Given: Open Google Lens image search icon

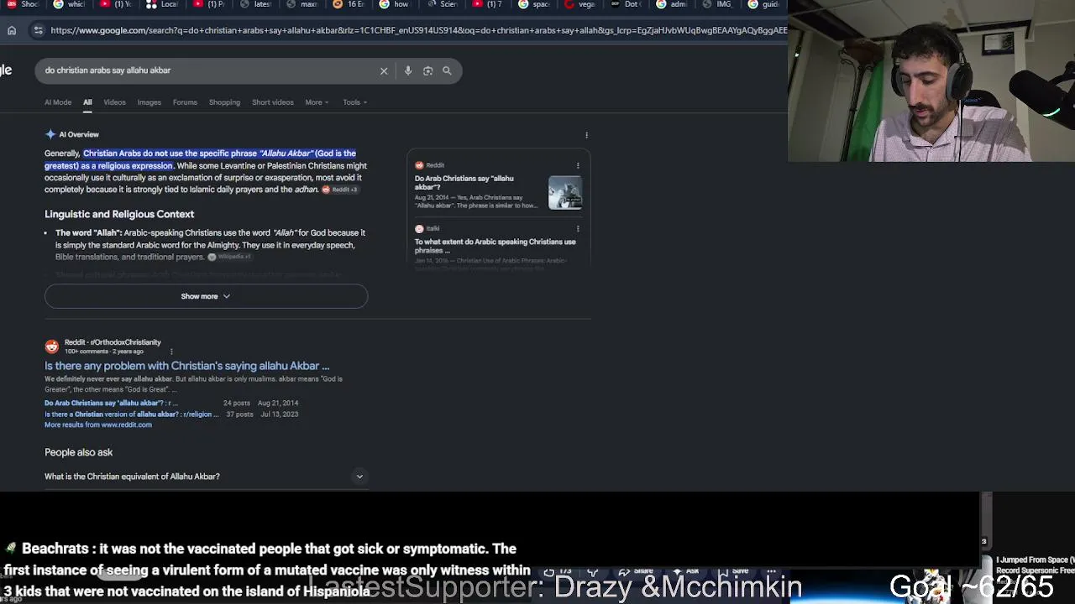Looking at the screenshot, I should [x=427, y=70].
